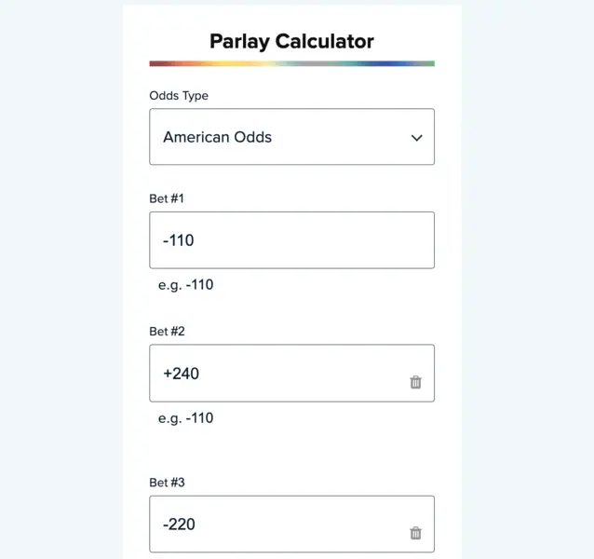This screenshot has height=559, width=594.
Task: Click the dark blue section of rainbow bar
Action: coord(380,63)
